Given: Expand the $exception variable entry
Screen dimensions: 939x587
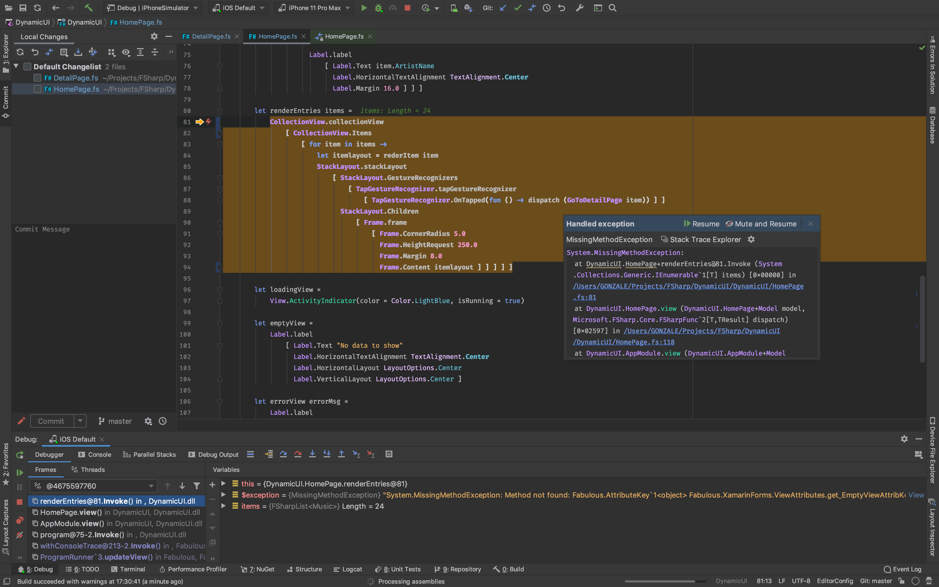Looking at the screenshot, I should coord(224,495).
